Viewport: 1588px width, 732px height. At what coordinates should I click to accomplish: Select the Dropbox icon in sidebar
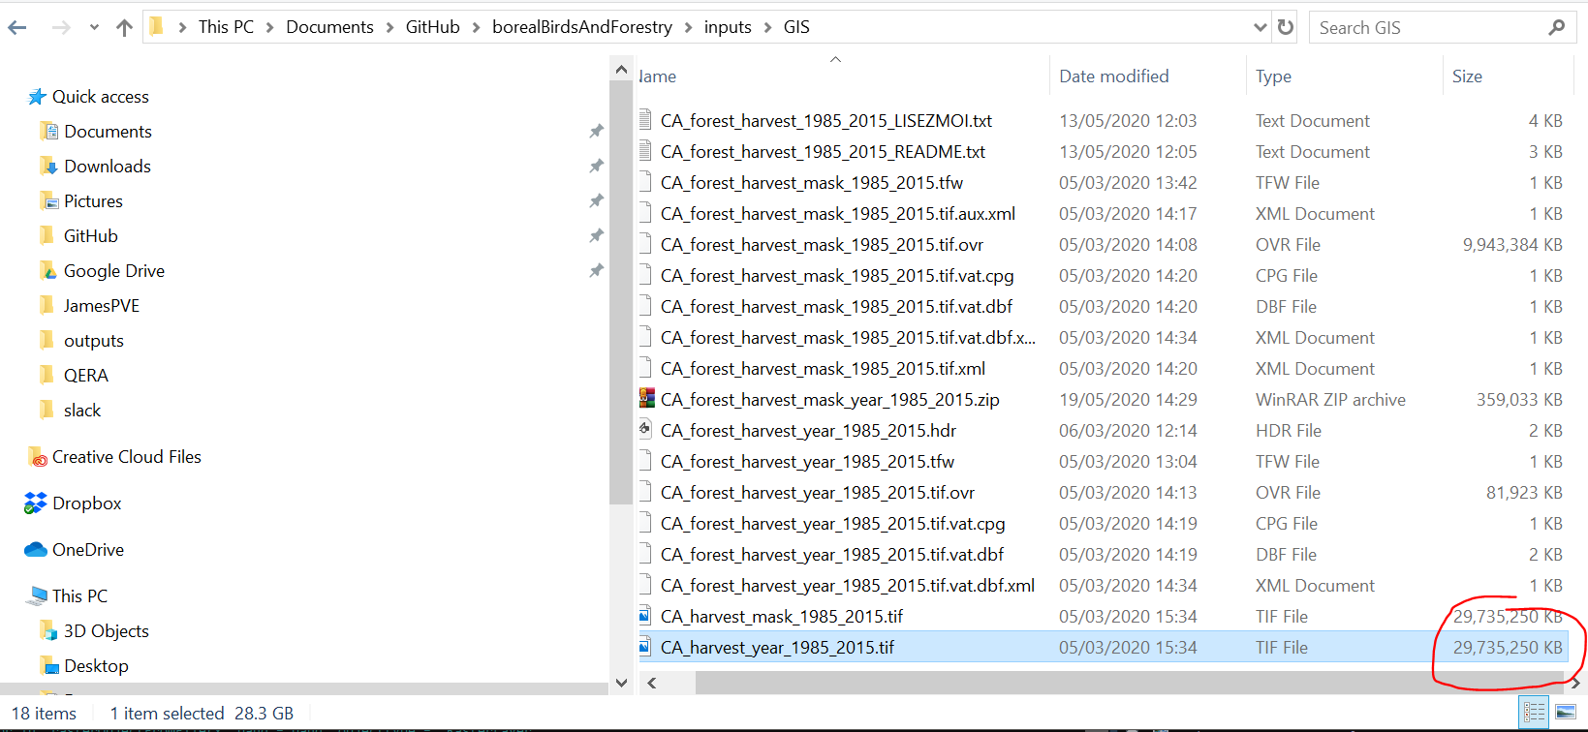click(36, 503)
